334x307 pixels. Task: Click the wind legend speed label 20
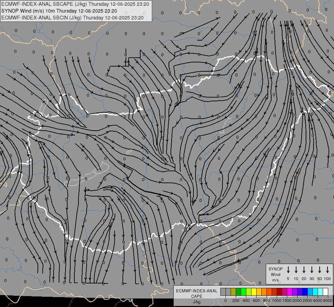tap(304, 279)
